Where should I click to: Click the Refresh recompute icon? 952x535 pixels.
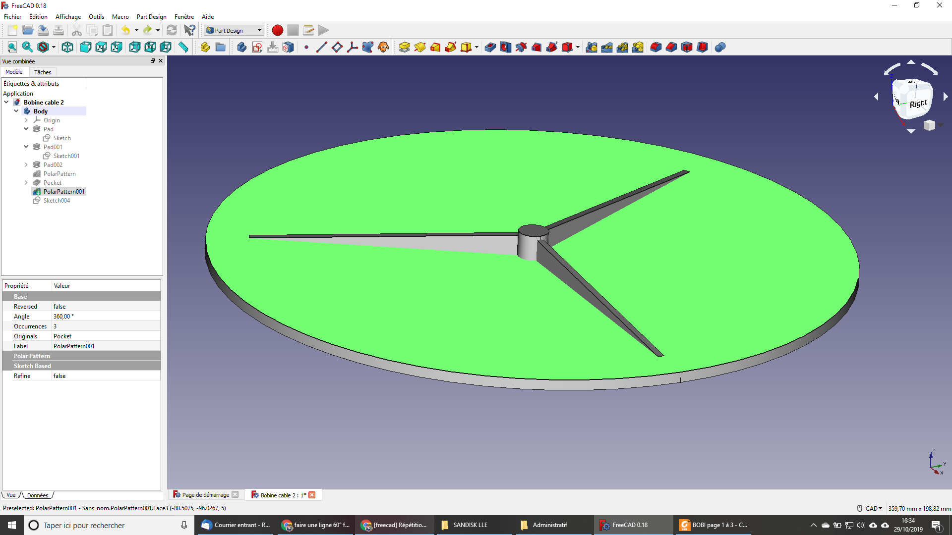point(172,30)
